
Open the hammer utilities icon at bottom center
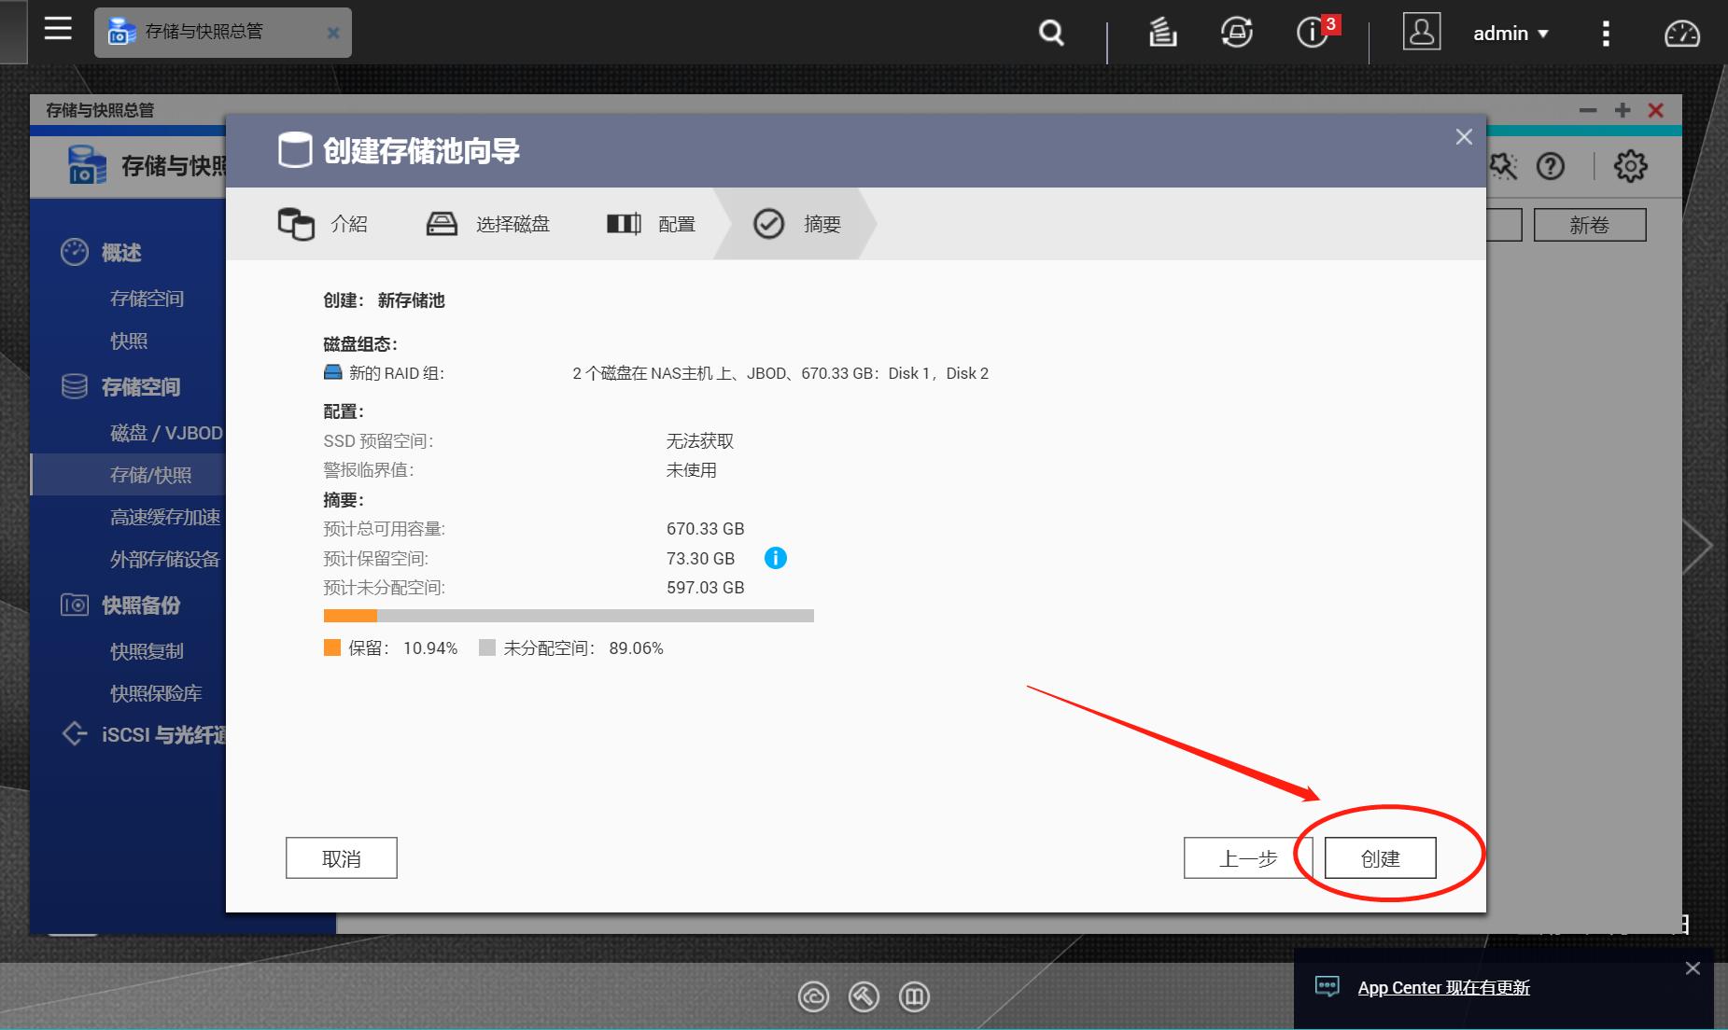tap(864, 996)
